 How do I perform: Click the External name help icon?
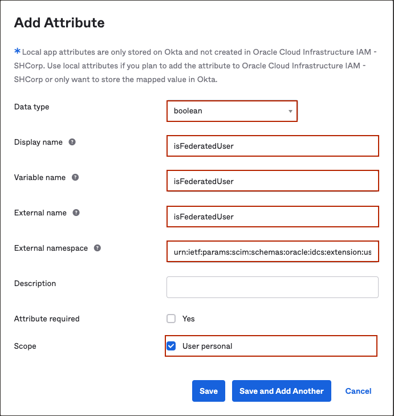point(76,213)
